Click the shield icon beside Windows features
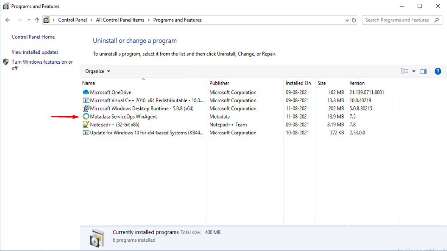 pyautogui.click(x=6, y=62)
